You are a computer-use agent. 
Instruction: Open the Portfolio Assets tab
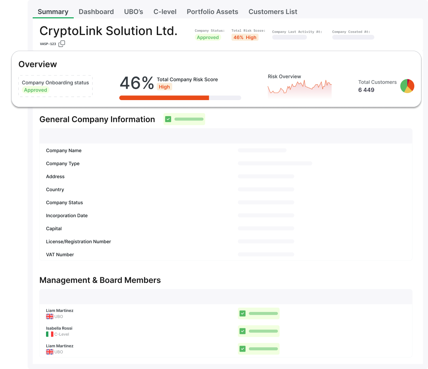[212, 12]
